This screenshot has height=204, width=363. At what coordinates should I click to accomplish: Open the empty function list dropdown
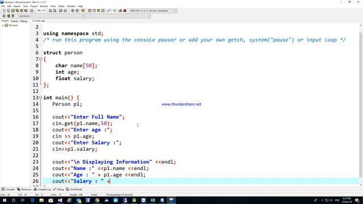point(117,16)
